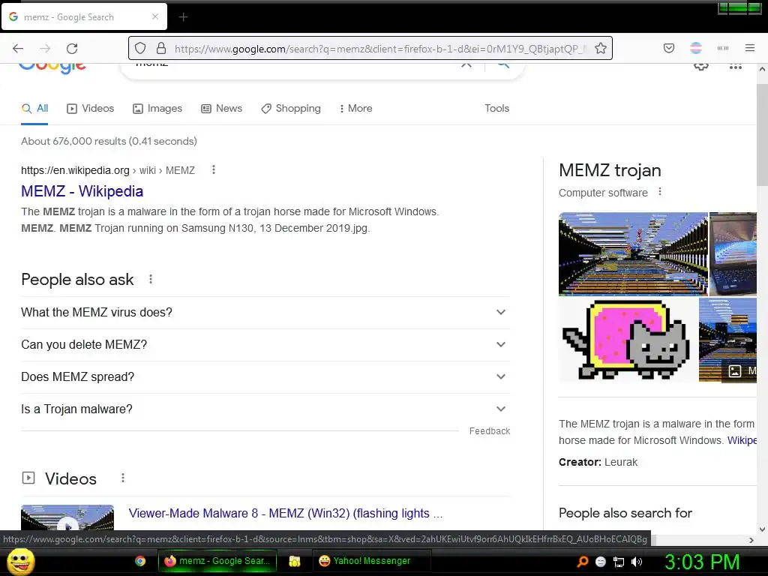
Task: Launch Chrome from the taskbar
Action: [x=140, y=561]
